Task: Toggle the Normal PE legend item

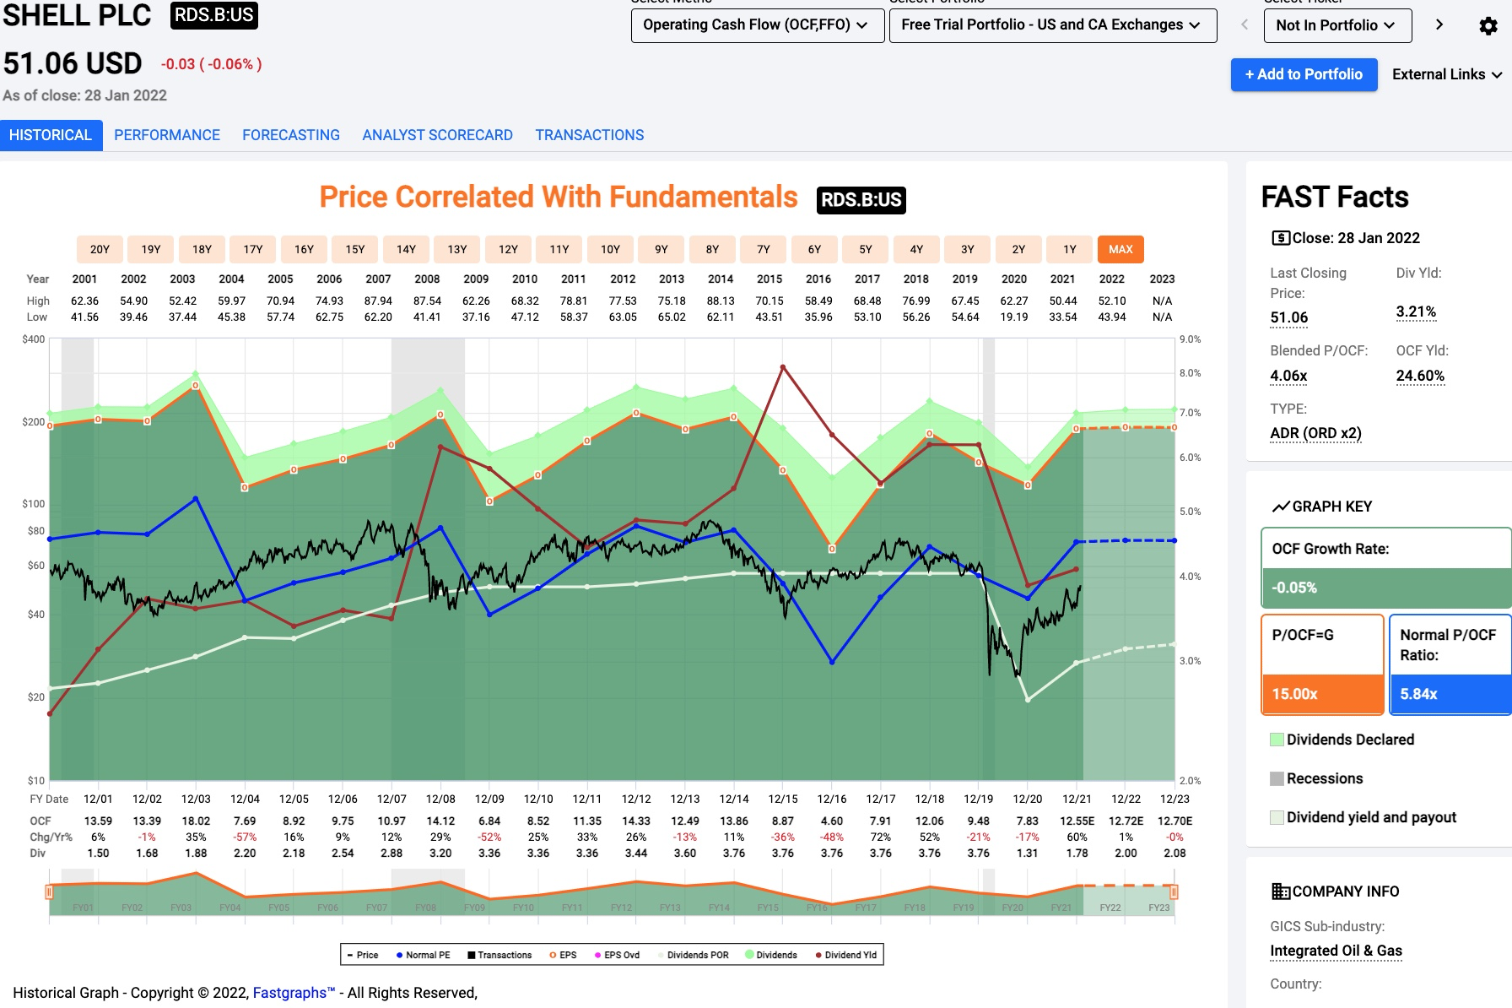Action: click(x=423, y=955)
